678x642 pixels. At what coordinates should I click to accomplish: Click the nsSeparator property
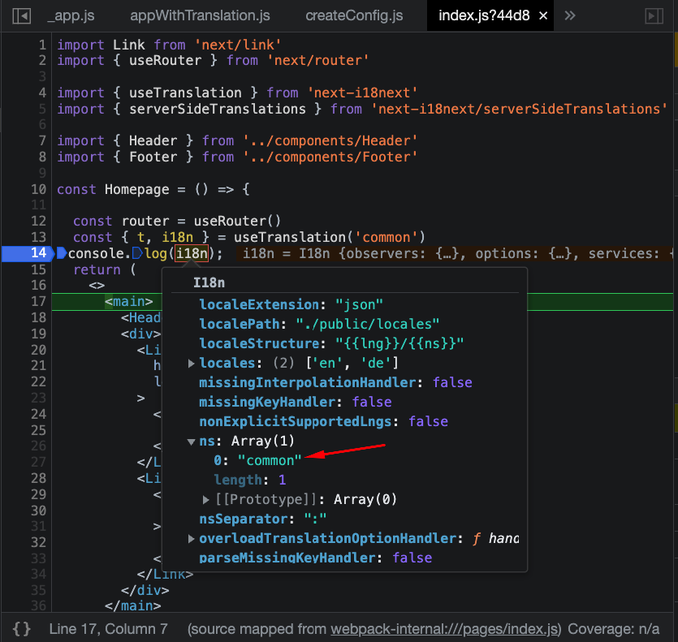[243, 519]
